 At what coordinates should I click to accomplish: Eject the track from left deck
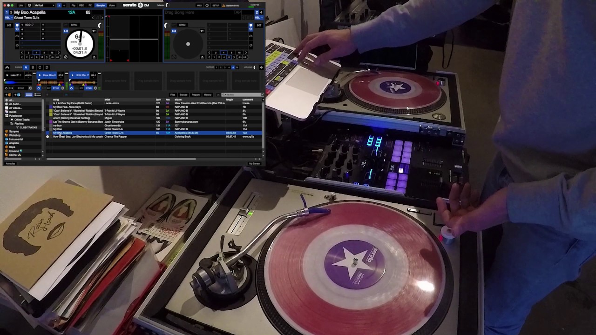(x=95, y=57)
